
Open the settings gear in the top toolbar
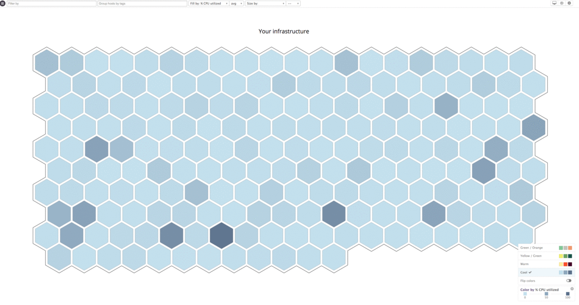(569, 3)
